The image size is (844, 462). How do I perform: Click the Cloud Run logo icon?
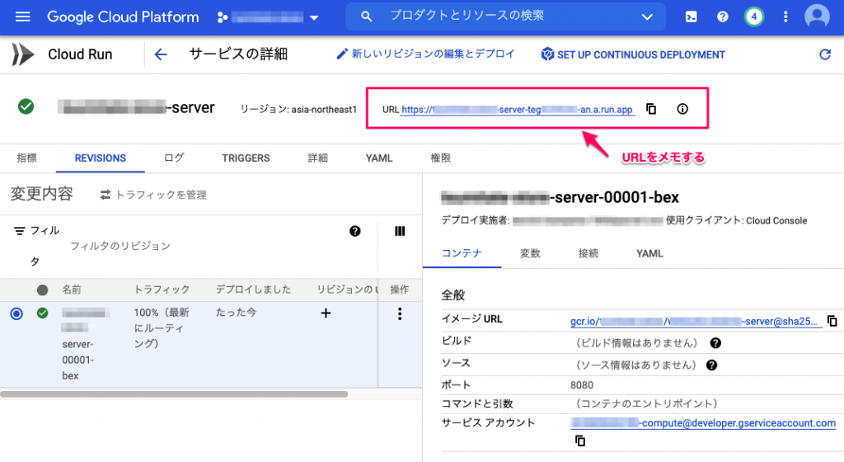(22, 54)
